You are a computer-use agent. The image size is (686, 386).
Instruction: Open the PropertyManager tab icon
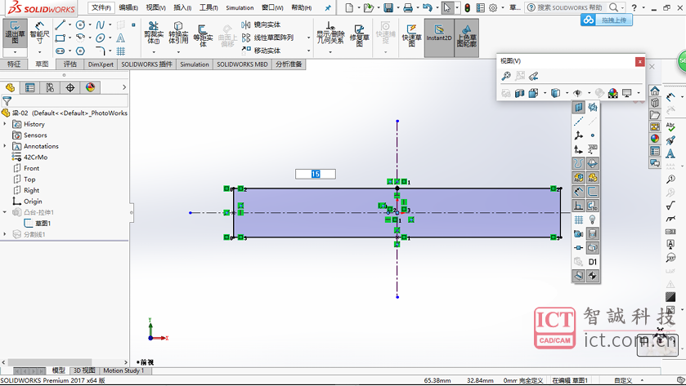[29, 88]
